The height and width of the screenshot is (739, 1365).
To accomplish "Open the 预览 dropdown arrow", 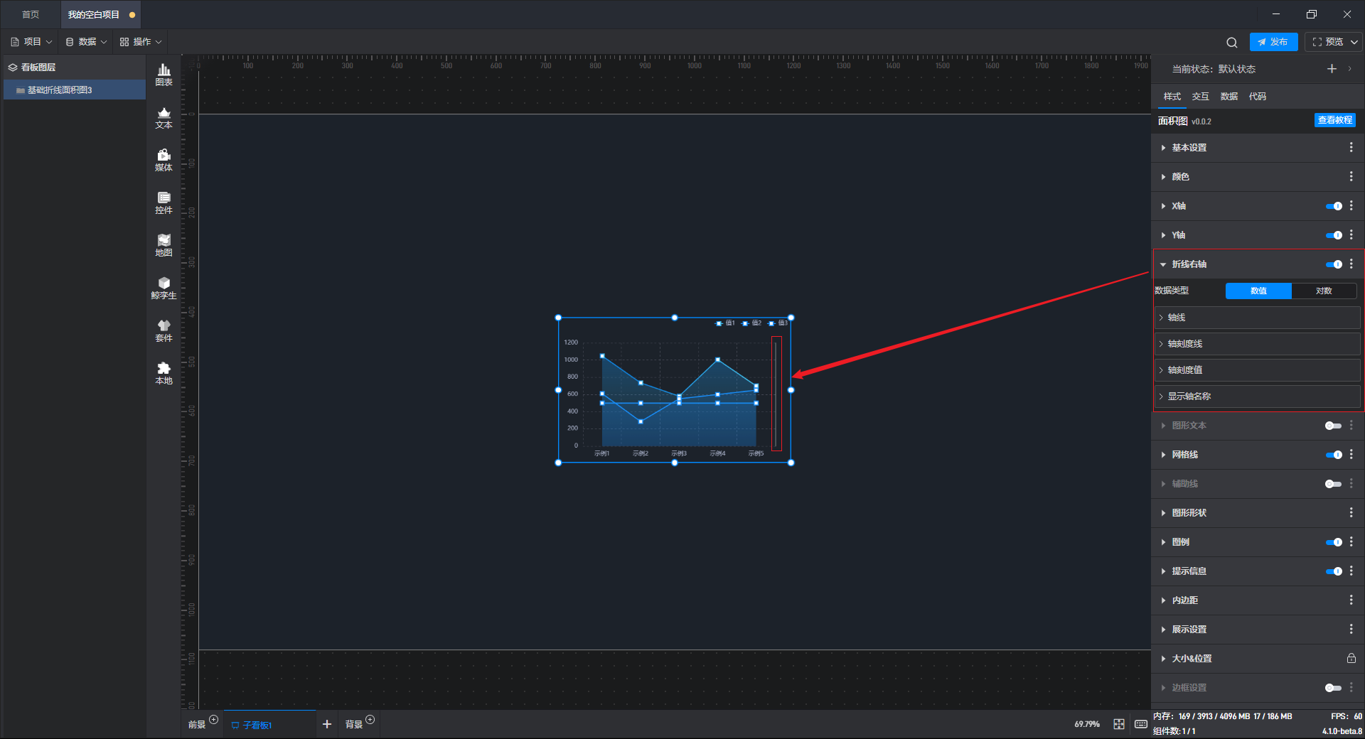I will [1354, 42].
